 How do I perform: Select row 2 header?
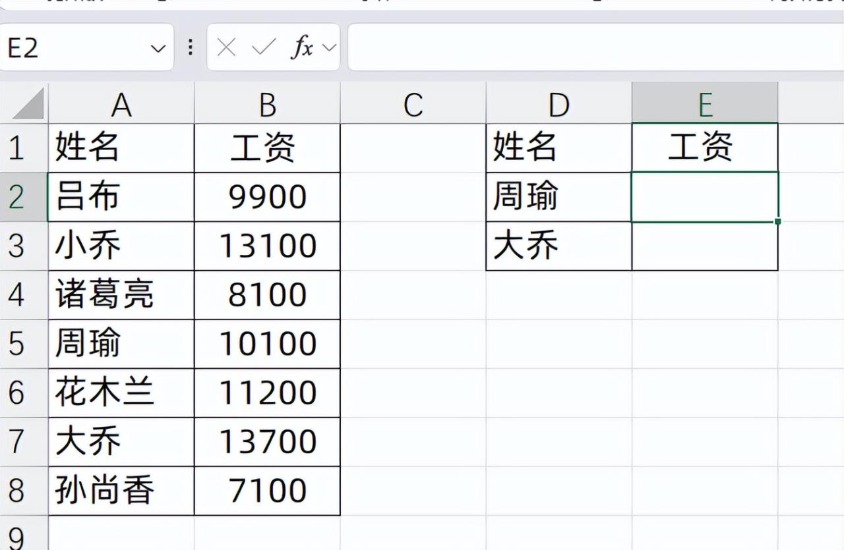click(24, 197)
